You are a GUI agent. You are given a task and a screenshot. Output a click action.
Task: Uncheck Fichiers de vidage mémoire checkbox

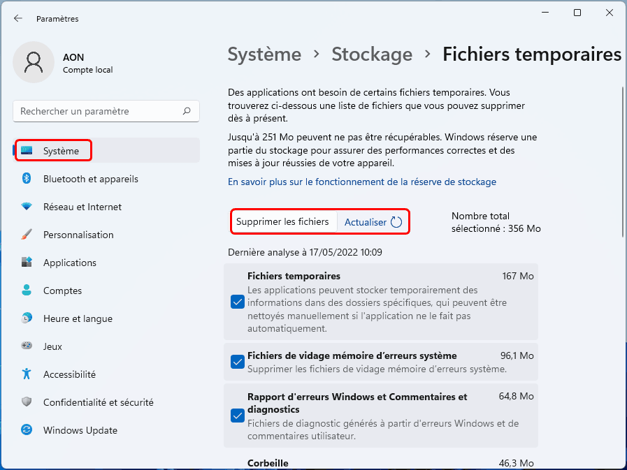237,362
